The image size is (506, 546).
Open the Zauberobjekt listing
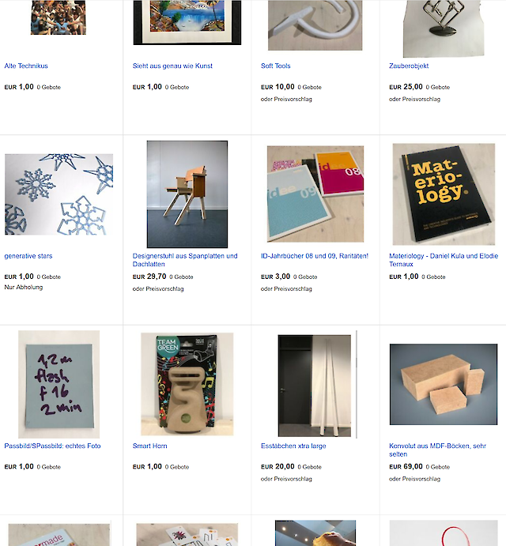pyautogui.click(x=409, y=66)
